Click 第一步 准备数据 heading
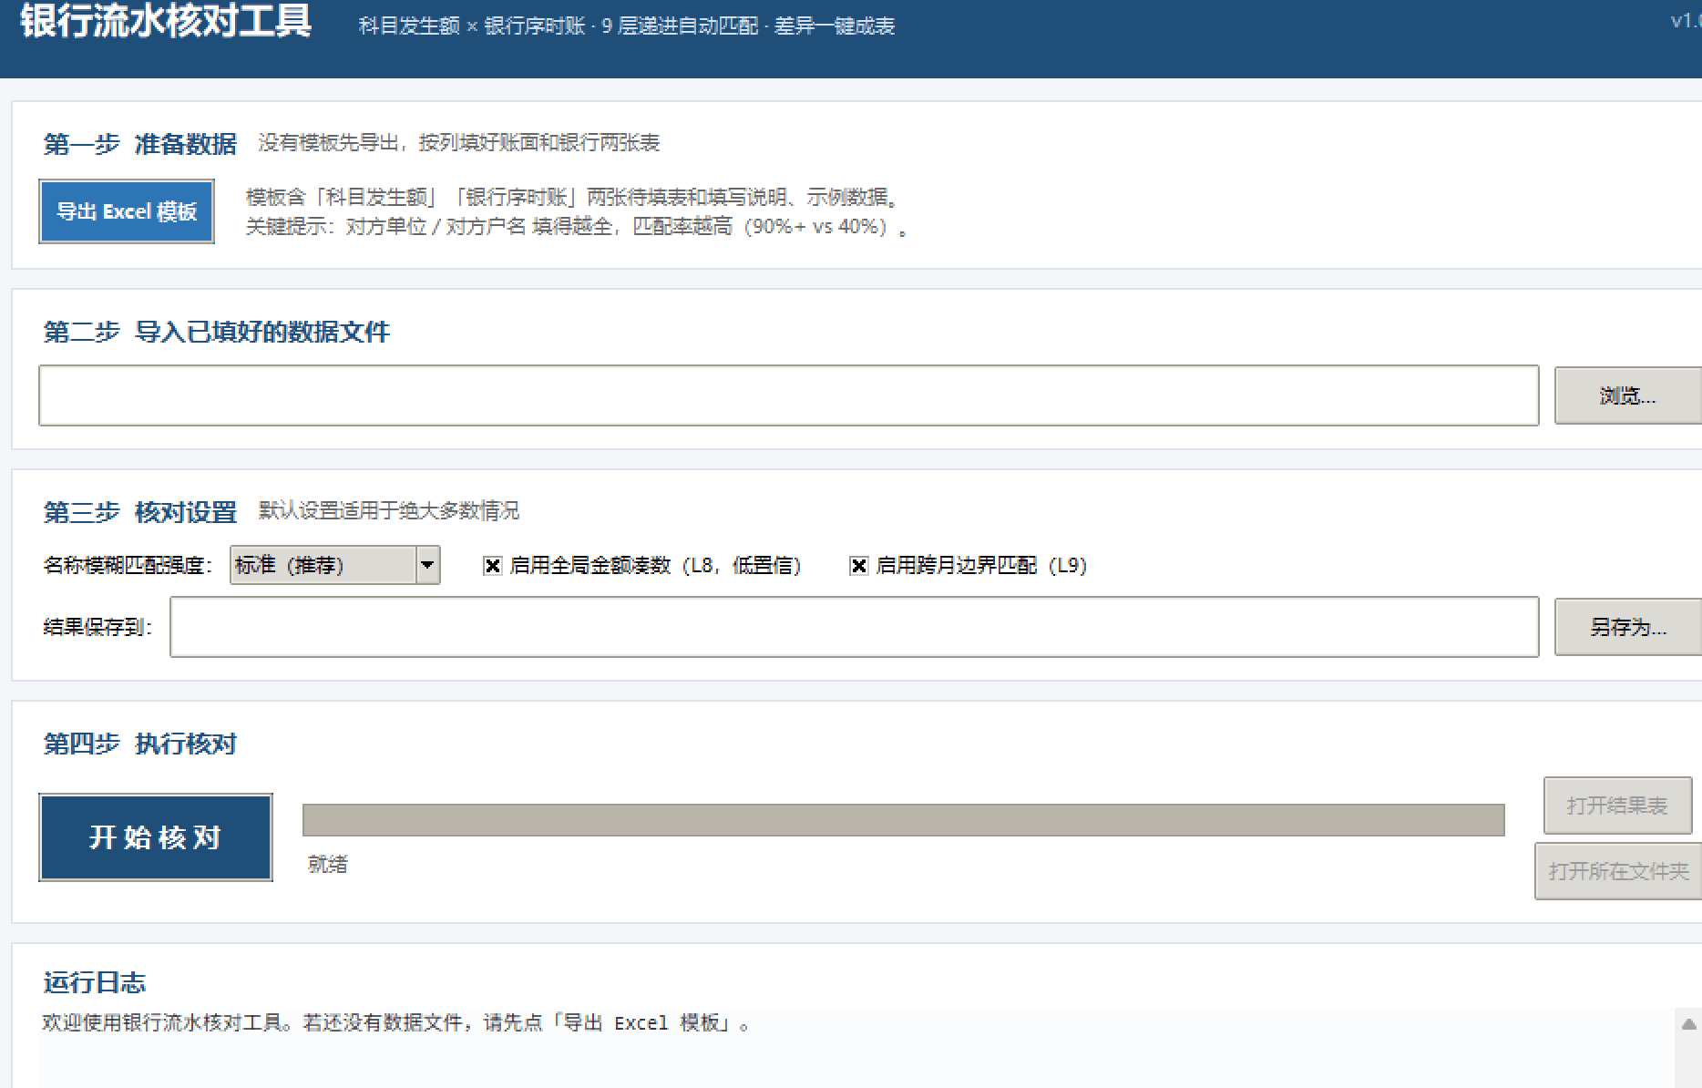 140,144
